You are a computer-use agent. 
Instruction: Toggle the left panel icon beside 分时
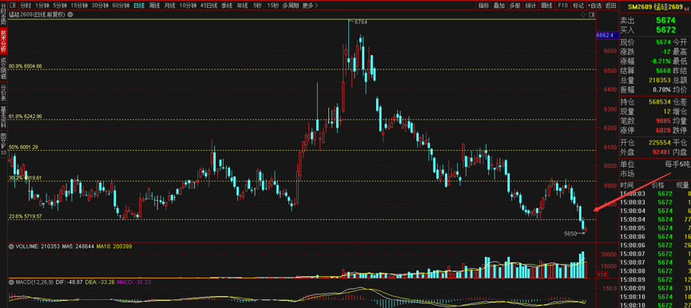point(12,6)
